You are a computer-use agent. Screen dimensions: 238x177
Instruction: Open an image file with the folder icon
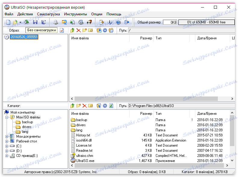[x=15, y=22]
